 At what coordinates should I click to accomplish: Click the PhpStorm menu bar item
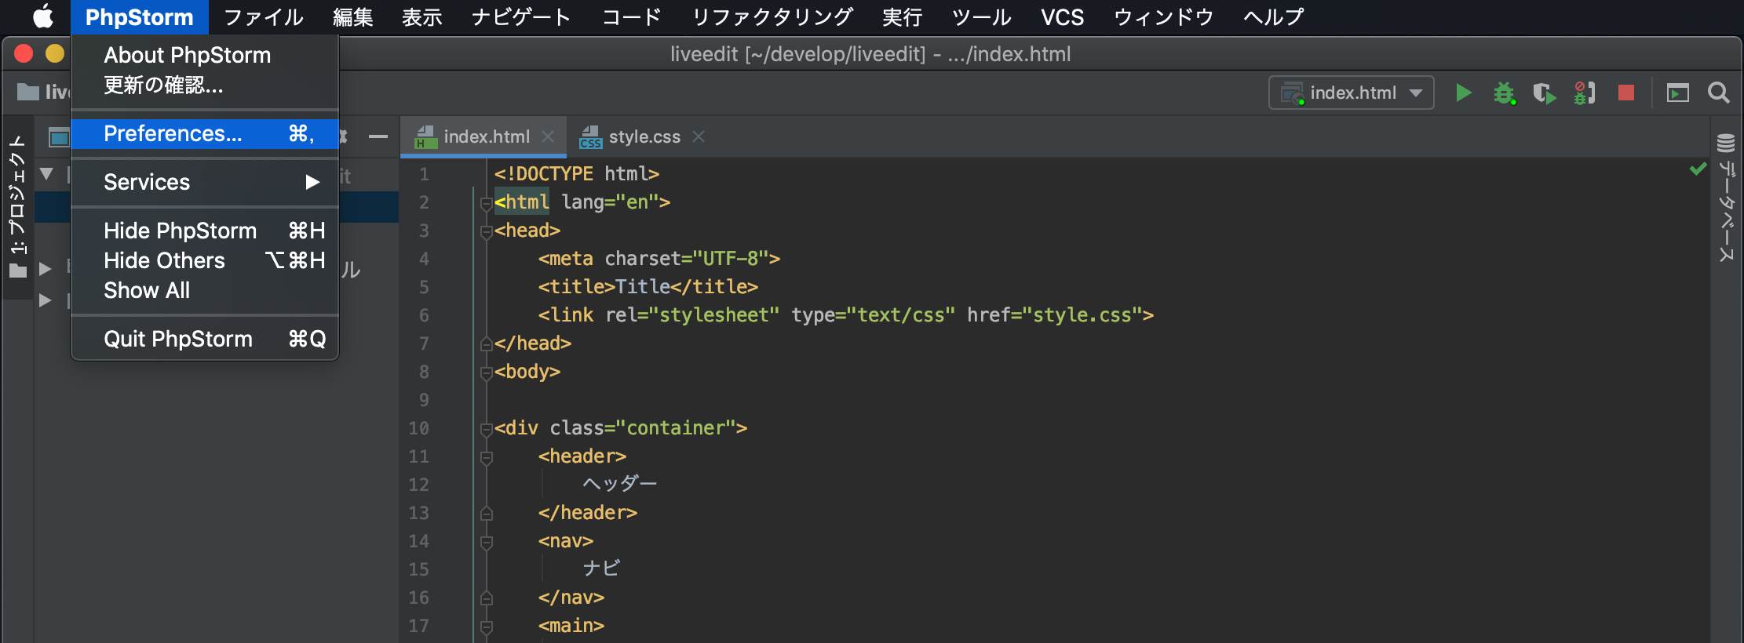(139, 16)
